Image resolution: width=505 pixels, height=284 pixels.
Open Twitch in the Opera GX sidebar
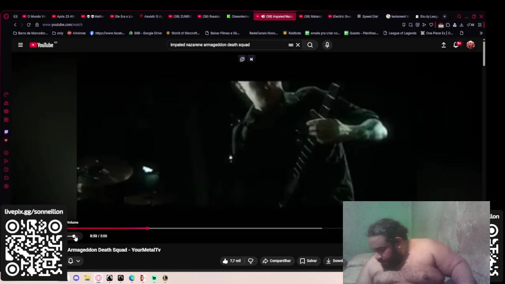(x=6, y=132)
